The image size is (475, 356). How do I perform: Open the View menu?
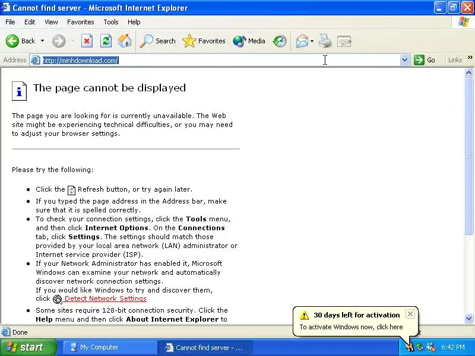coord(51,22)
